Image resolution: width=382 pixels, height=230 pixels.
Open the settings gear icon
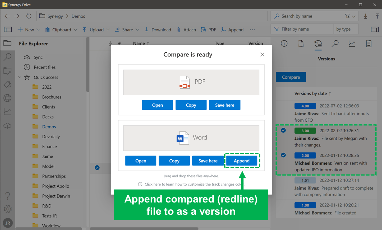click(x=8, y=209)
